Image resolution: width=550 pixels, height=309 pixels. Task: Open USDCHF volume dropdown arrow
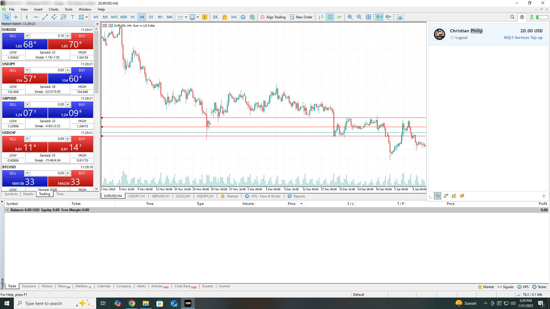point(27,139)
